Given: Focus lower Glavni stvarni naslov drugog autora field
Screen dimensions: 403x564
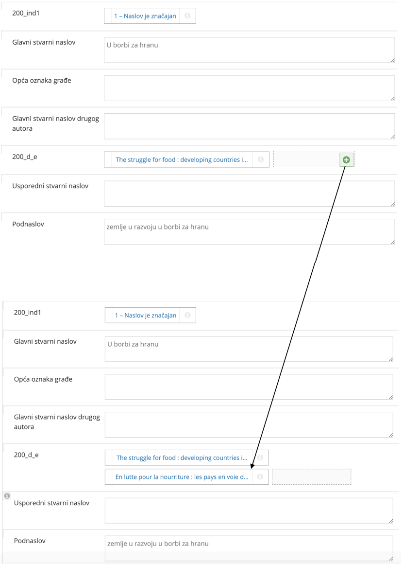Looking at the screenshot, I should [x=249, y=424].
